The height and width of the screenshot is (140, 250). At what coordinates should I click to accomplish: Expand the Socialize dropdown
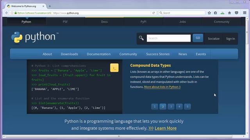coord(214,38)
